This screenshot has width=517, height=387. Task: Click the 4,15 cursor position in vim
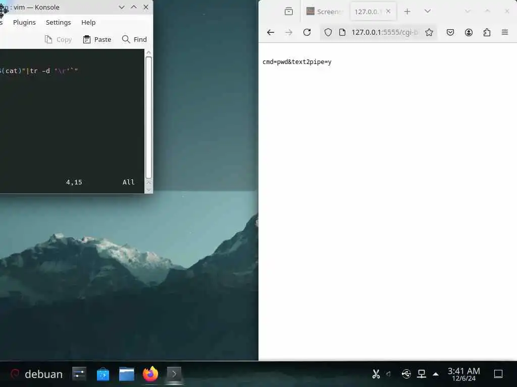pyautogui.click(x=74, y=182)
